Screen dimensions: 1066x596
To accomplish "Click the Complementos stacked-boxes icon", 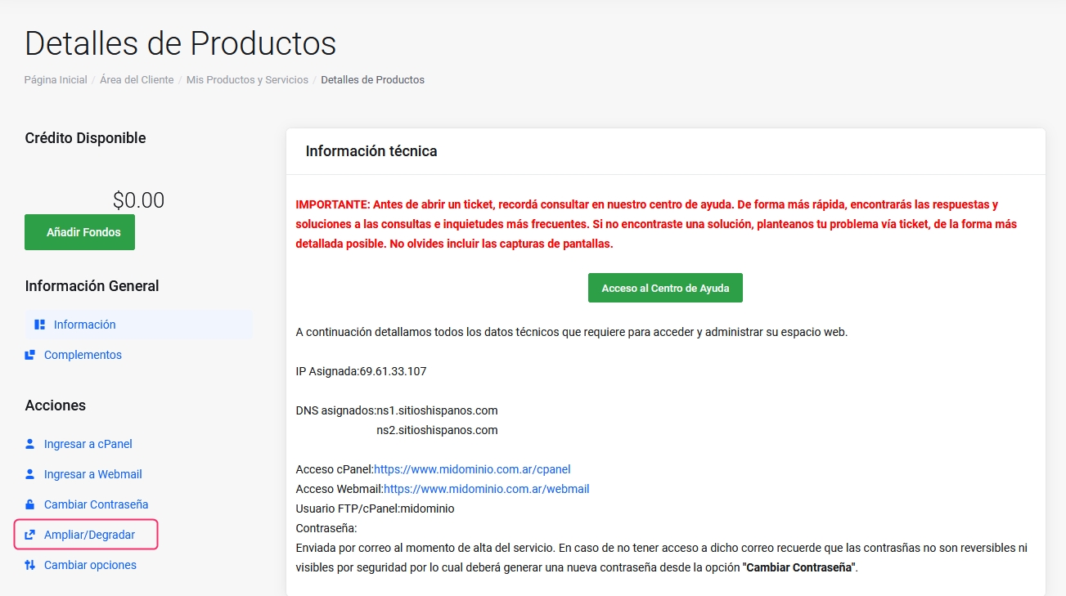I will click(30, 355).
